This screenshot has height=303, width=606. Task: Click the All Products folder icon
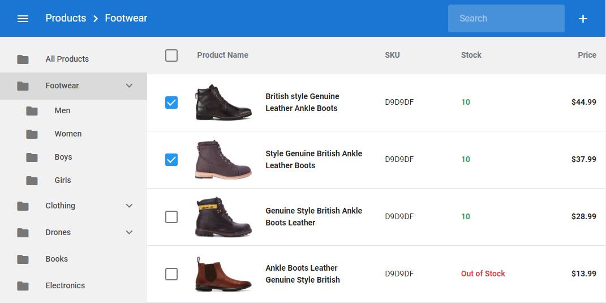point(23,59)
